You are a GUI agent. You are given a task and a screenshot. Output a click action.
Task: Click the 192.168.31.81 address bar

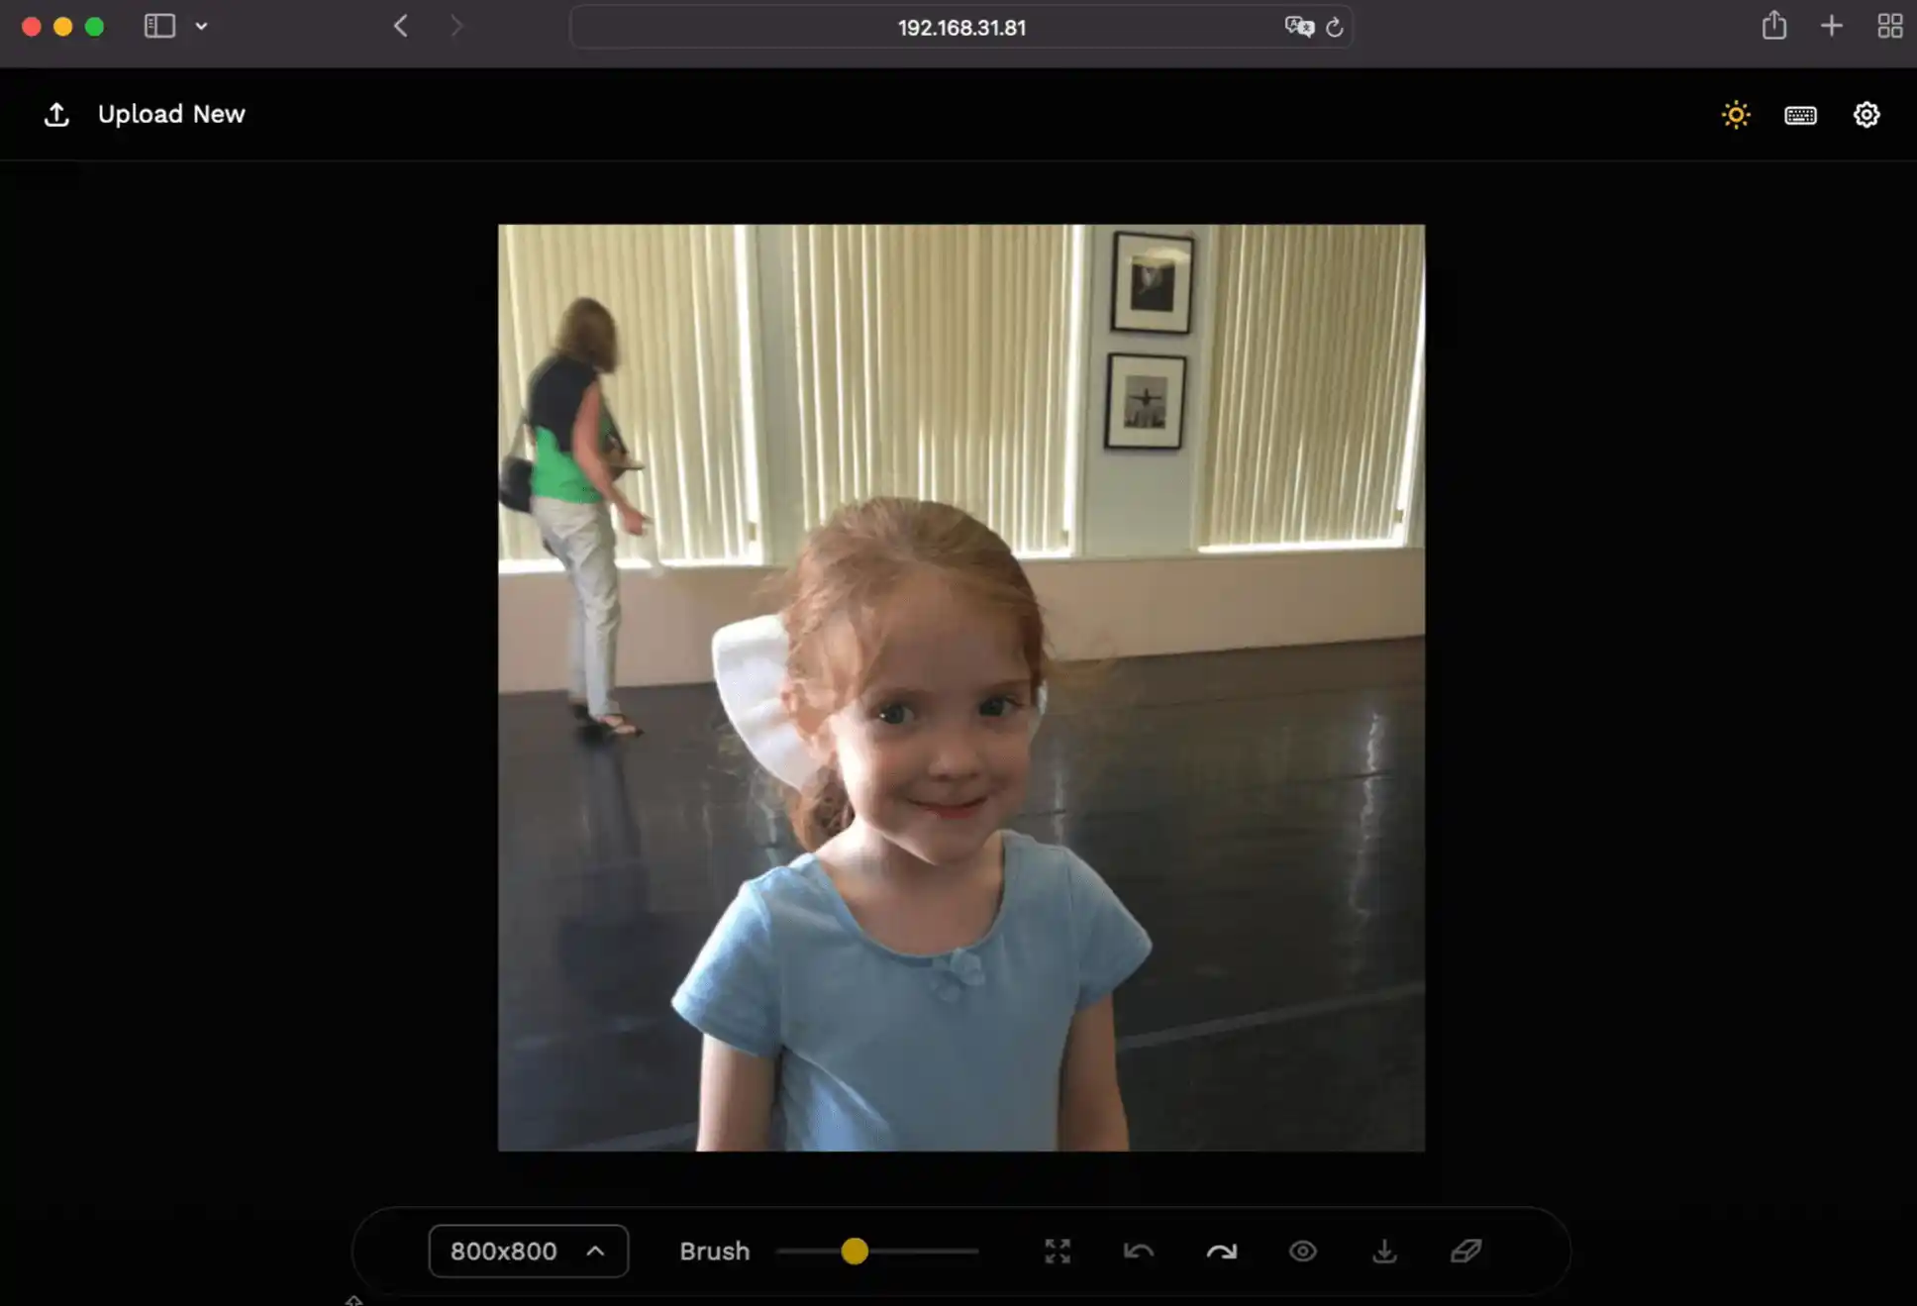tap(960, 27)
